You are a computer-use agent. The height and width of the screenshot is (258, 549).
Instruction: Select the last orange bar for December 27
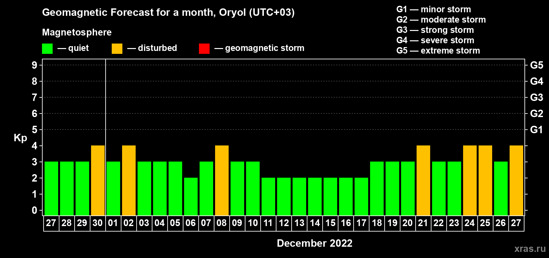click(516, 181)
